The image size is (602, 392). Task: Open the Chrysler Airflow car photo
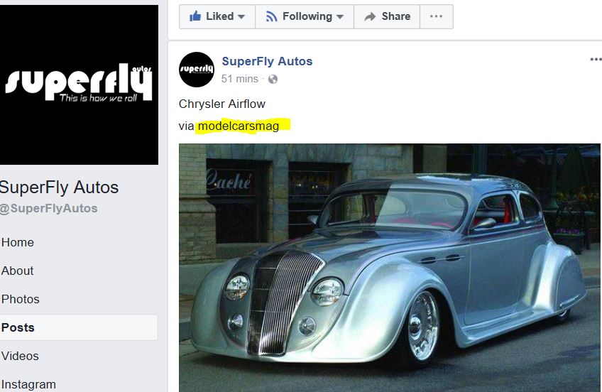(x=390, y=268)
